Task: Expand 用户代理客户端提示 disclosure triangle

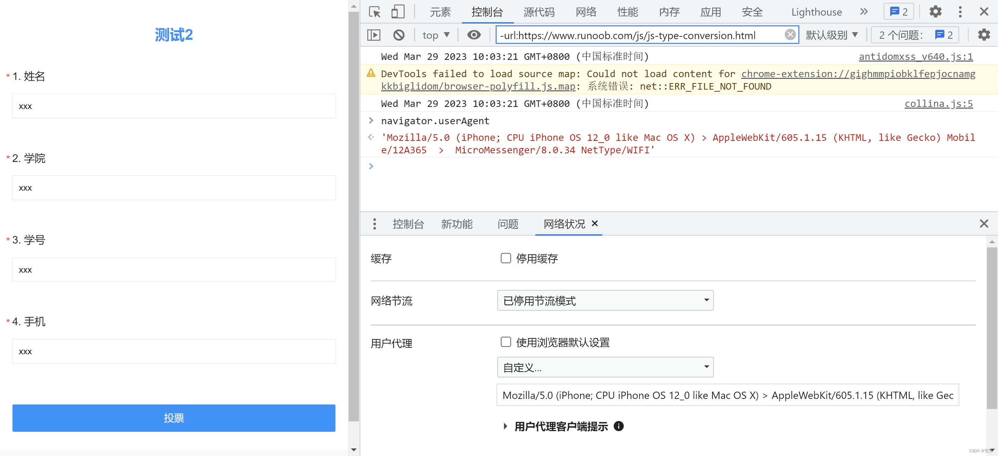Action: (x=506, y=426)
